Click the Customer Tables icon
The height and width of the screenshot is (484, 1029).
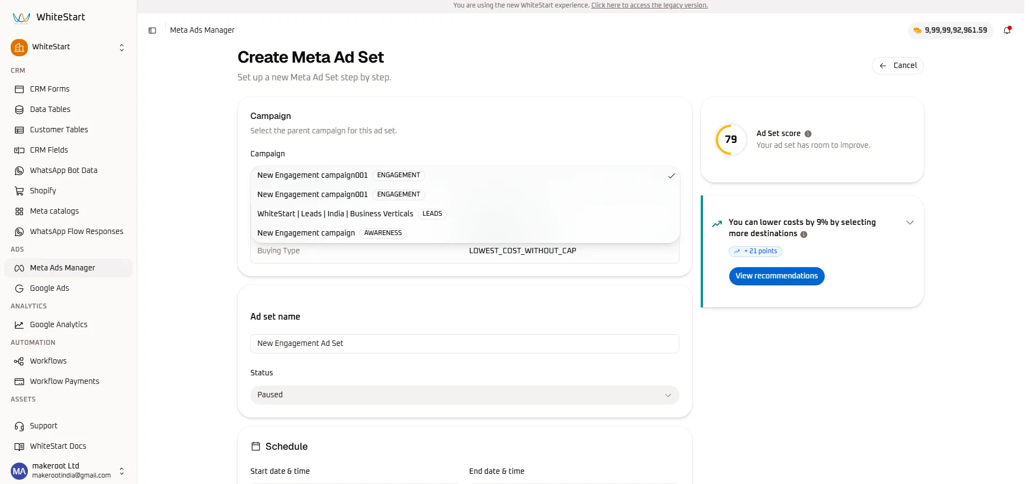click(x=19, y=130)
